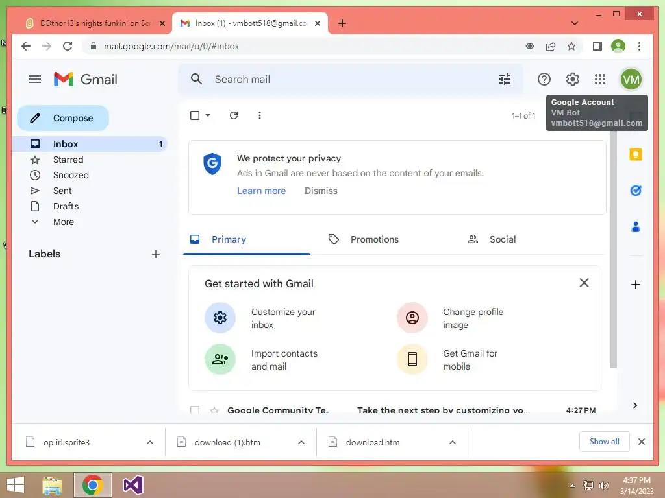Click the Learn more link
The width and height of the screenshot is (665, 498).
click(261, 191)
